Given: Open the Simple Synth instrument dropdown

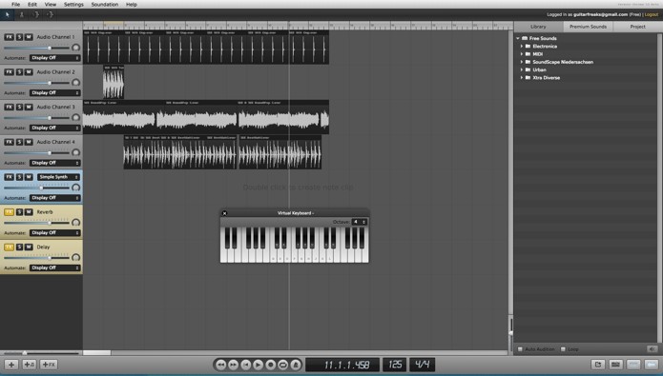Looking at the screenshot, I should 58,177.
